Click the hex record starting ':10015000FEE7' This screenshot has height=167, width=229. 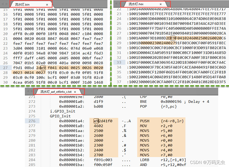[x=176, y=14]
